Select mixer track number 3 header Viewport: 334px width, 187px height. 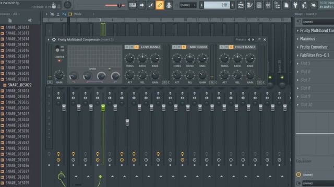tap(100, 20)
